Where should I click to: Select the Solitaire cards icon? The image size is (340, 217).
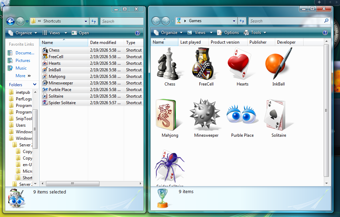click(278, 116)
